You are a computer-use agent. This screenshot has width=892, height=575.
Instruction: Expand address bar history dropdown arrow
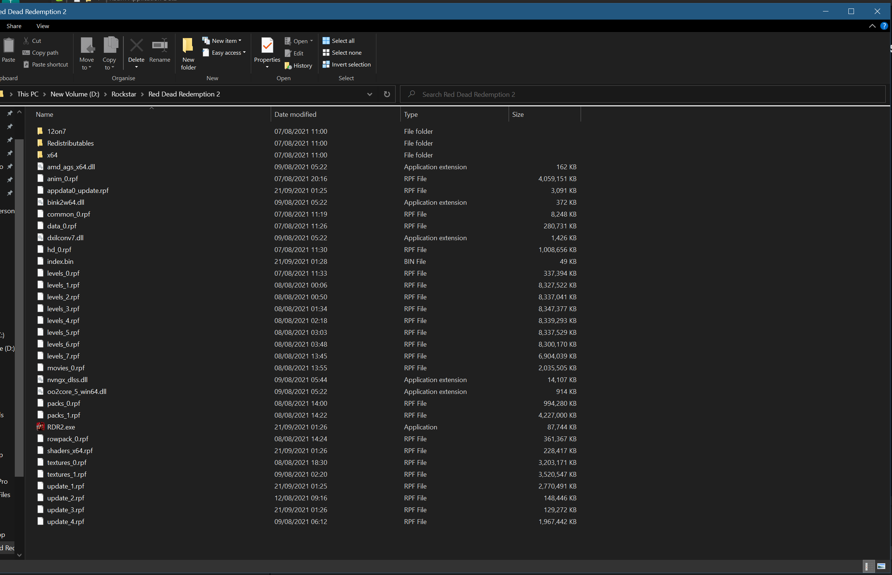pos(369,94)
